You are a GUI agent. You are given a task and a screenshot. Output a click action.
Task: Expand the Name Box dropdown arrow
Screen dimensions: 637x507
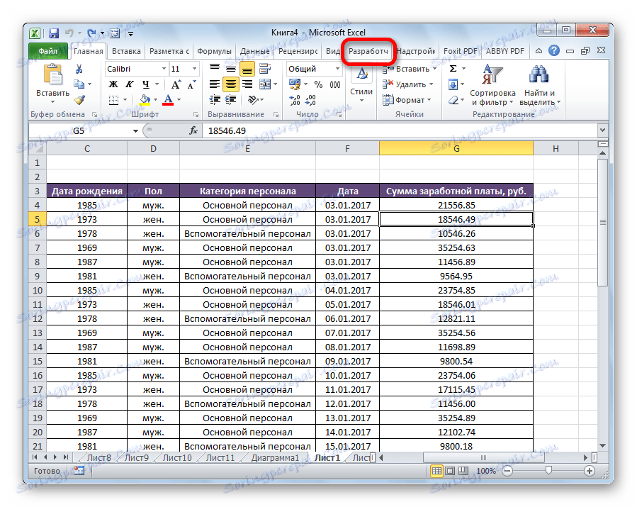[135, 131]
